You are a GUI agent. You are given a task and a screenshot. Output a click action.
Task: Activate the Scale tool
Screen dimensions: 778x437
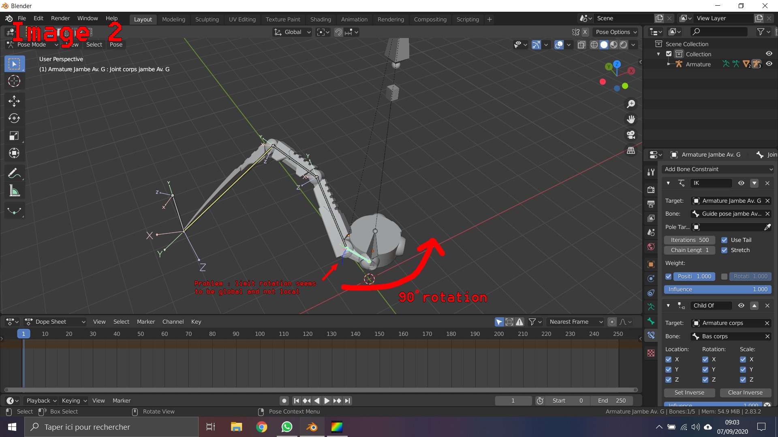14,136
